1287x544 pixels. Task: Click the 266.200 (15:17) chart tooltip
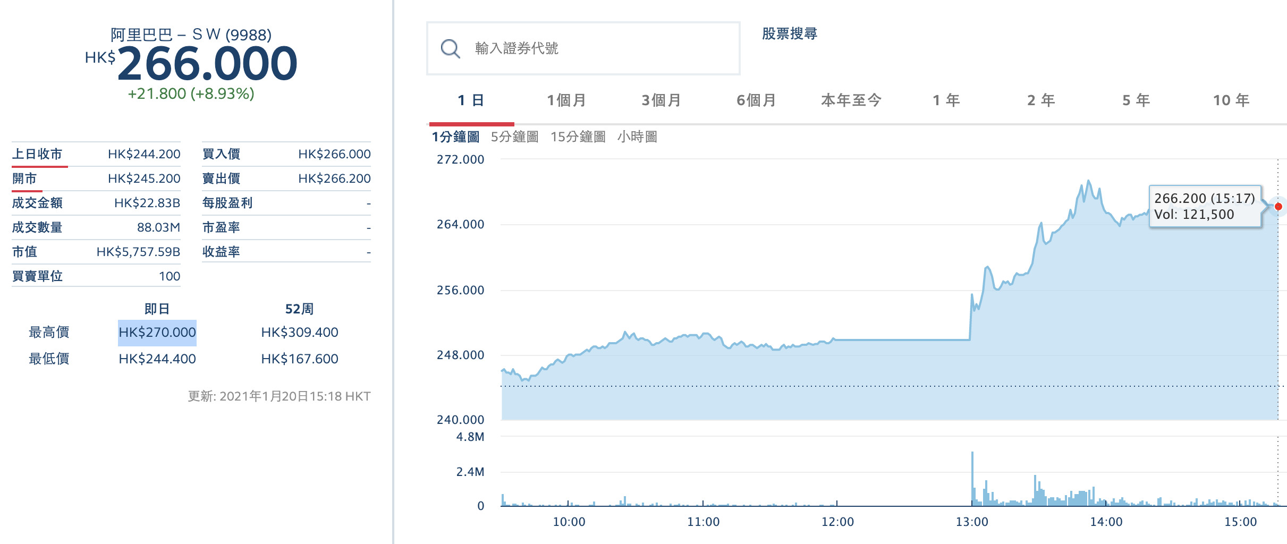(1205, 207)
